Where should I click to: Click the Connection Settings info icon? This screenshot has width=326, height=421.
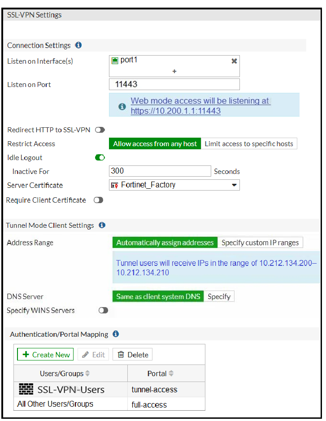tap(78, 45)
